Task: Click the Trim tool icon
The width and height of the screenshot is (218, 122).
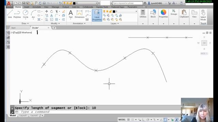Action: pyautogui.click(x=57, y=11)
